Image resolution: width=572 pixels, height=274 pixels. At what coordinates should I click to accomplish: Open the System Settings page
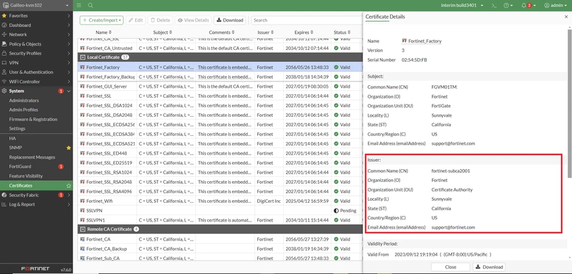(17, 129)
